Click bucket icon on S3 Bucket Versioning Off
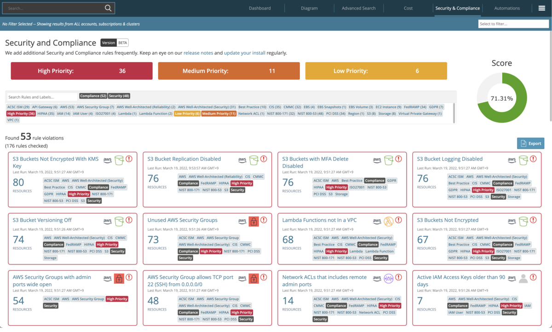Image resolution: width=552 pixels, height=332 pixels. [119, 221]
